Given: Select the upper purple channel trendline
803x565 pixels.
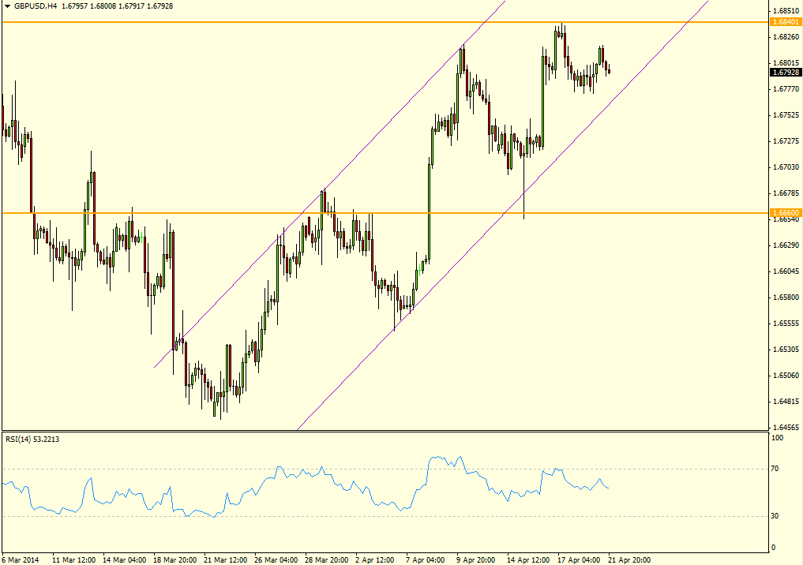Looking at the screenshot, I should tap(330, 184).
